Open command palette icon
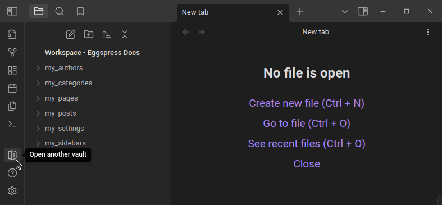Image resolution: width=442 pixels, height=205 pixels. click(x=12, y=124)
